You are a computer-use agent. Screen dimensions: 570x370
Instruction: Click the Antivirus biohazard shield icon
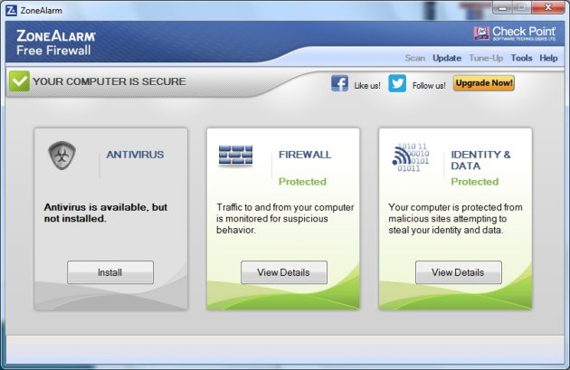pyautogui.click(x=62, y=156)
